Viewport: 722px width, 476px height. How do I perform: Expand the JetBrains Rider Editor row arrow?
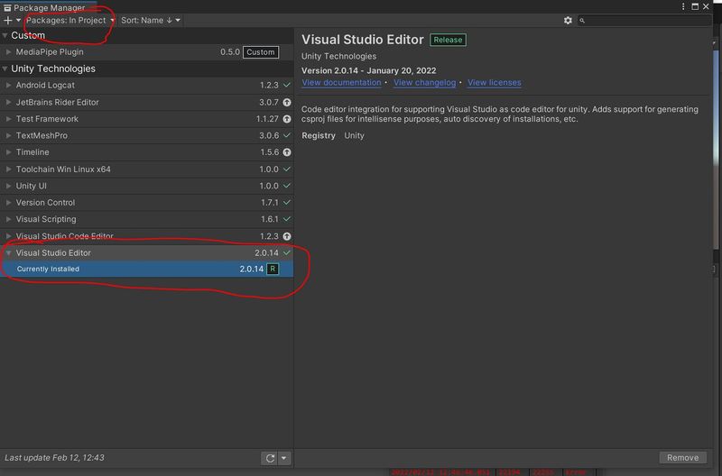pyautogui.click(x=8, y=102)
